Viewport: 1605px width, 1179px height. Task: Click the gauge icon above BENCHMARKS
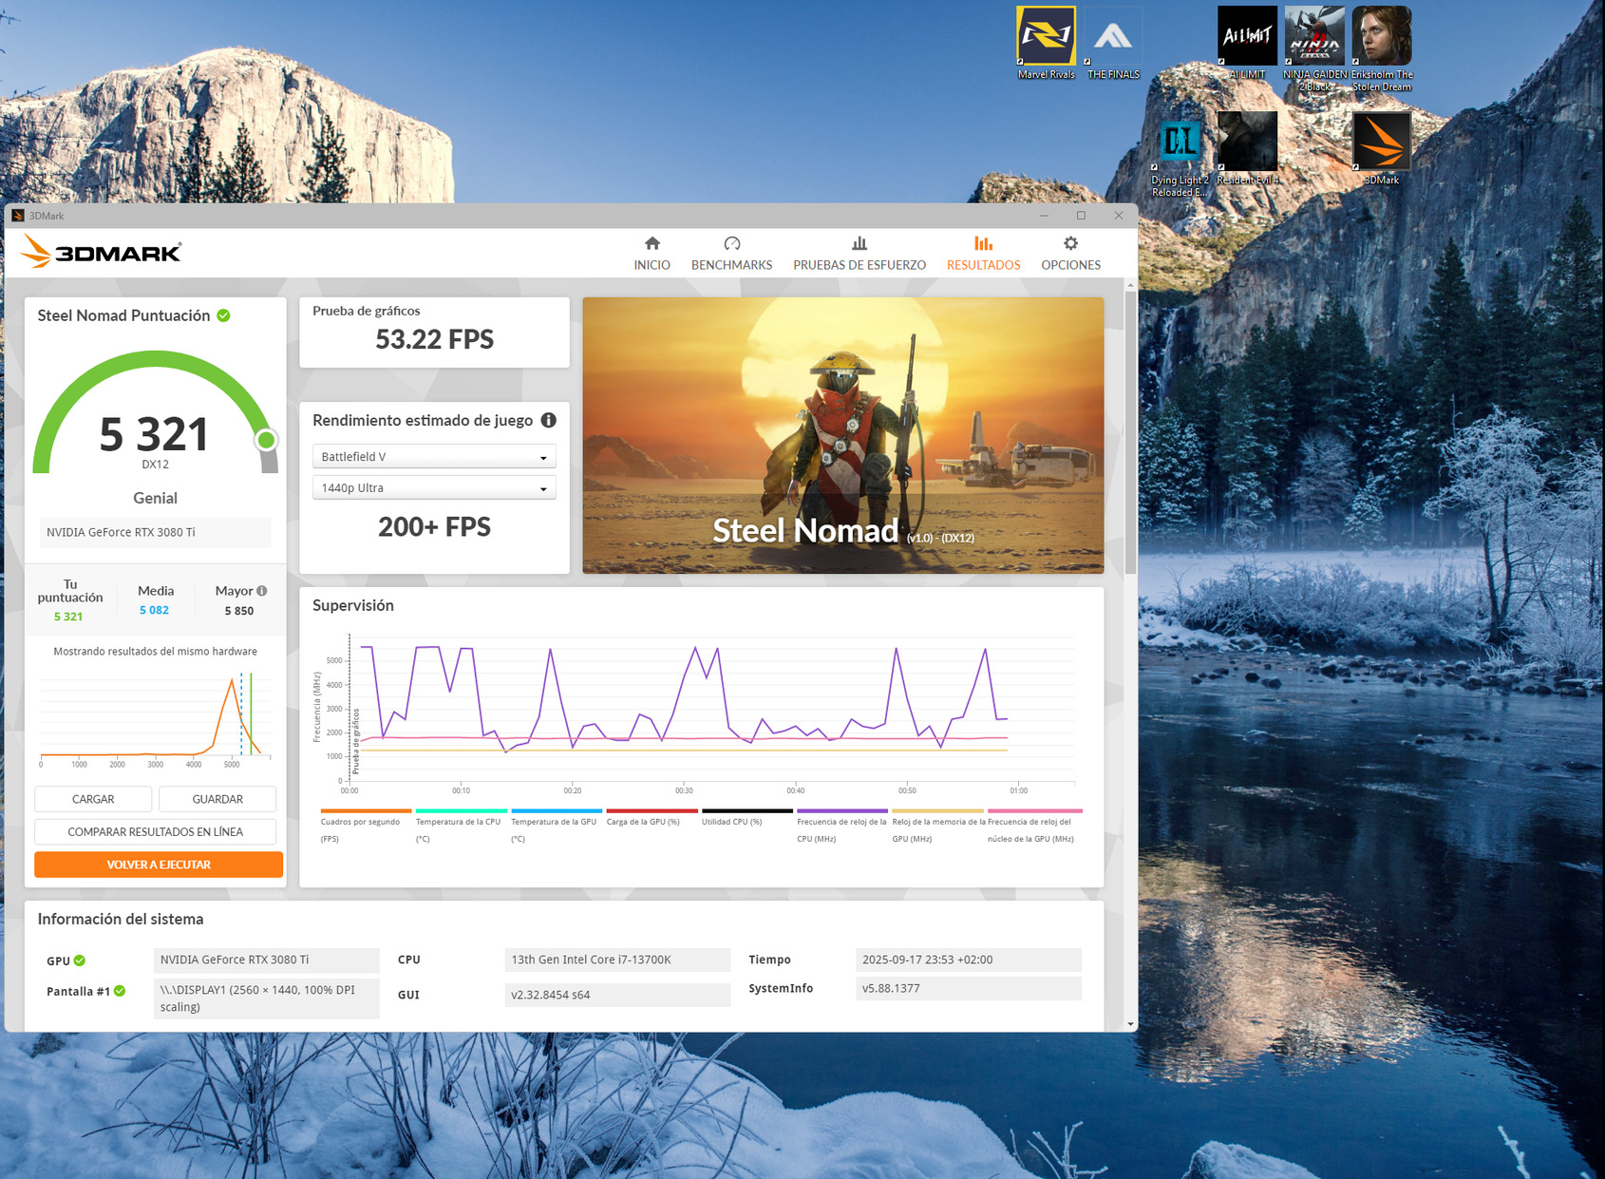[x=731, y=243]
